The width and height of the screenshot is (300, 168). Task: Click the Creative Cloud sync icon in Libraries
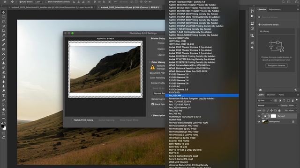[261, 90]
